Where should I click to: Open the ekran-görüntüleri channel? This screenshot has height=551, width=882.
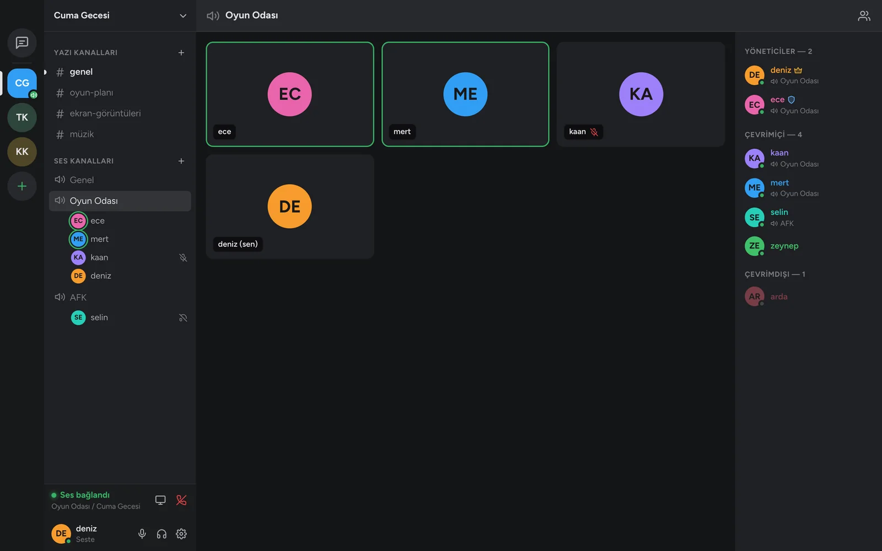click(x=120, y=114)
